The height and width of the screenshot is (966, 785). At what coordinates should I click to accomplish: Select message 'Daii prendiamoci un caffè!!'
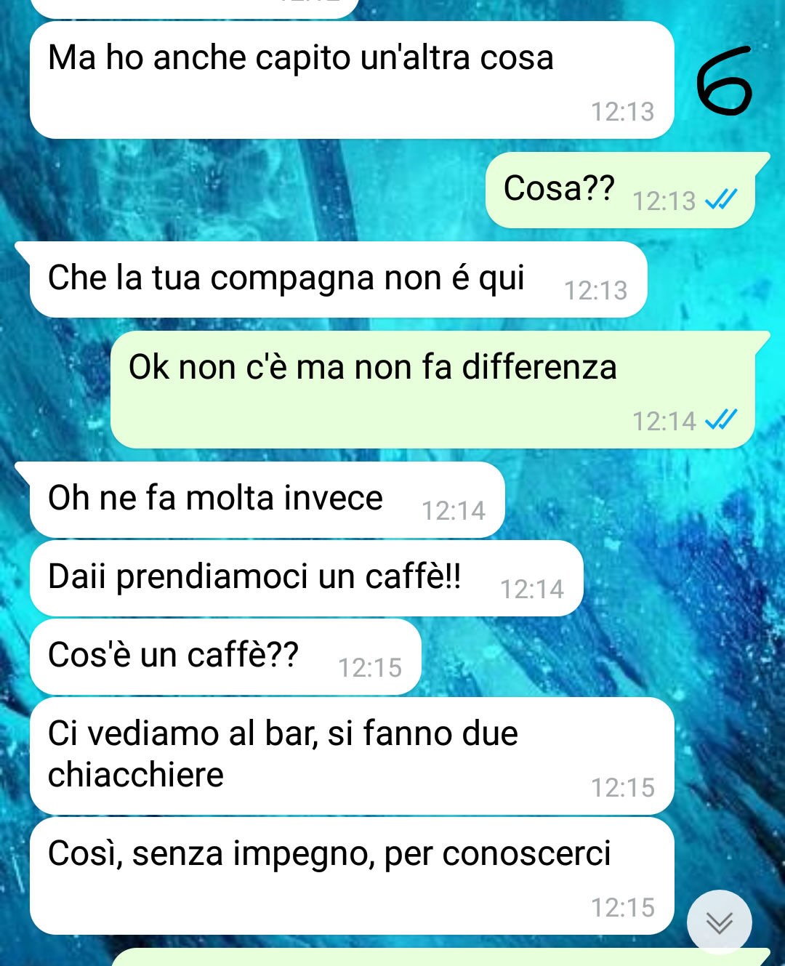306,579
